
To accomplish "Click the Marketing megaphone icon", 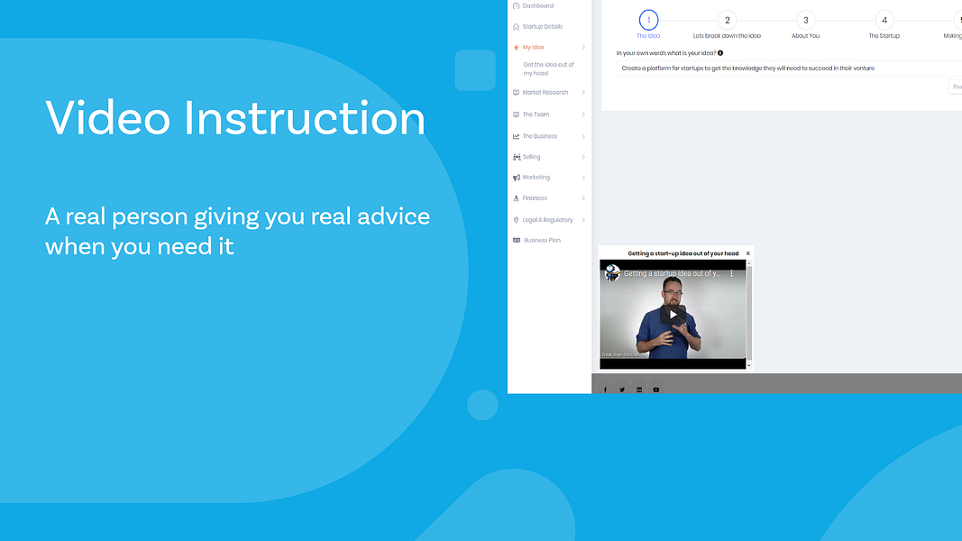I will click(x=517, y=178).
